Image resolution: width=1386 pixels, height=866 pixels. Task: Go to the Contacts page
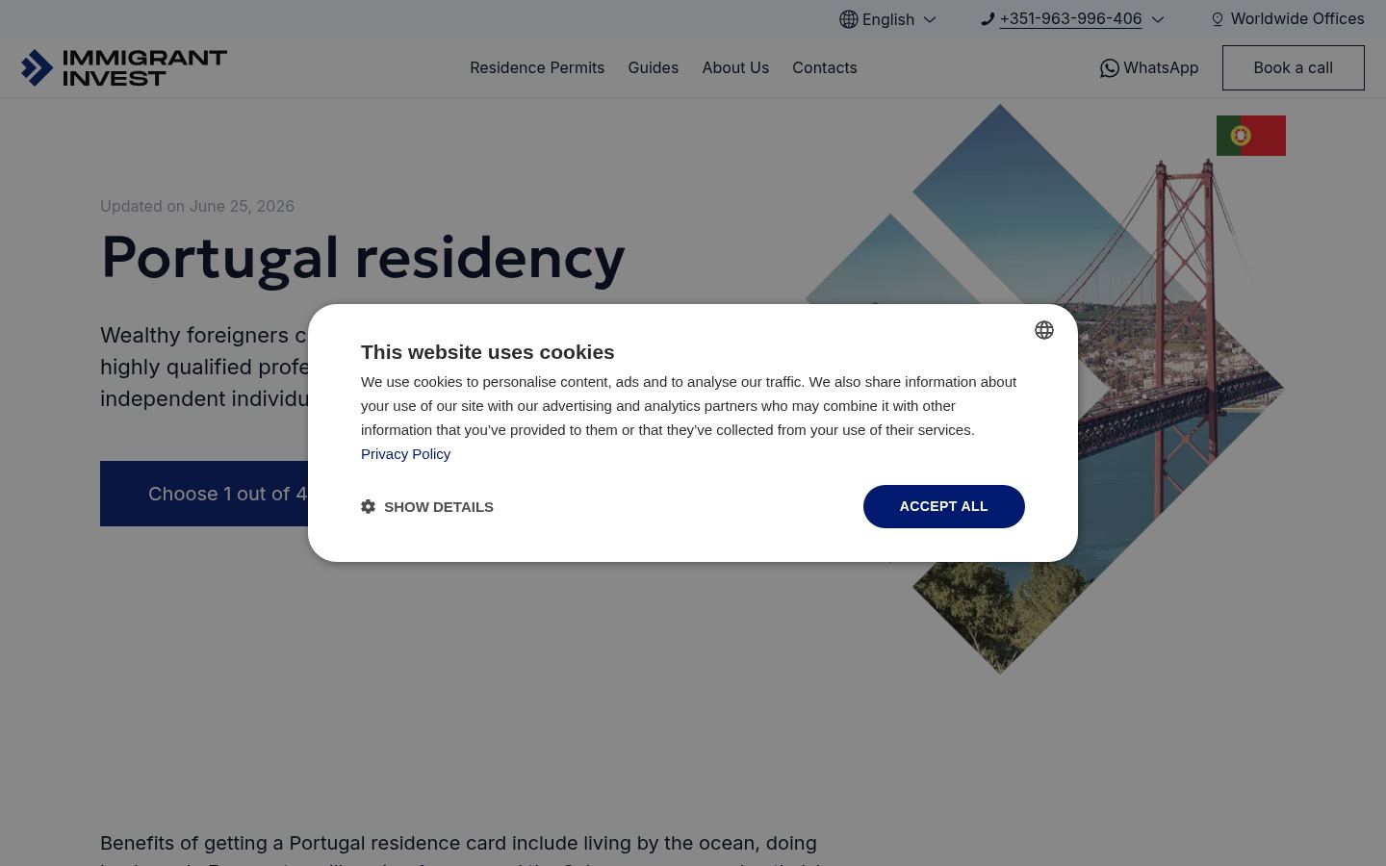click(x=825, y=67)
